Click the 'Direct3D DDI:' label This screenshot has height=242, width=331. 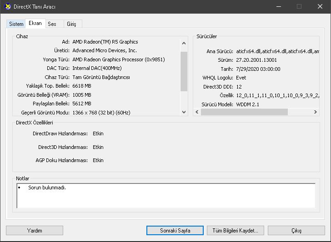(218, 87)
